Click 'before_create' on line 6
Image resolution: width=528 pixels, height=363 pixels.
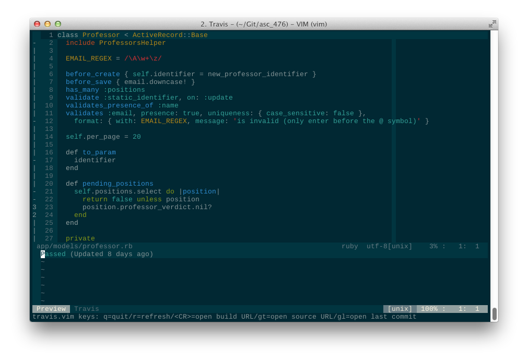(92, 74)
